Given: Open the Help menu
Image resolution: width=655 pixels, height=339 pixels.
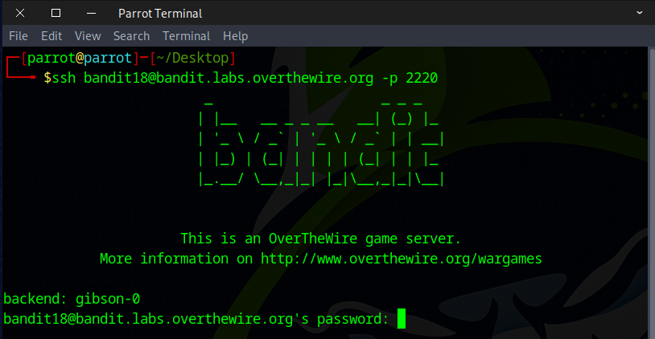Looking at the screenshot, I should (x=235, y=36).
